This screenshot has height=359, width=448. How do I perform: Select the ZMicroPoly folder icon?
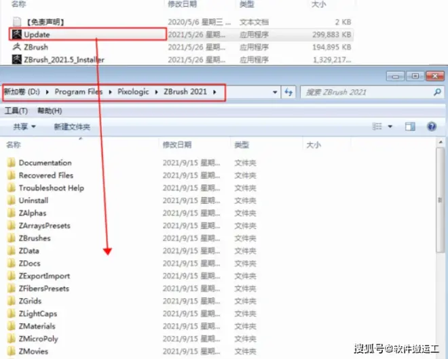tap(12, 339)
